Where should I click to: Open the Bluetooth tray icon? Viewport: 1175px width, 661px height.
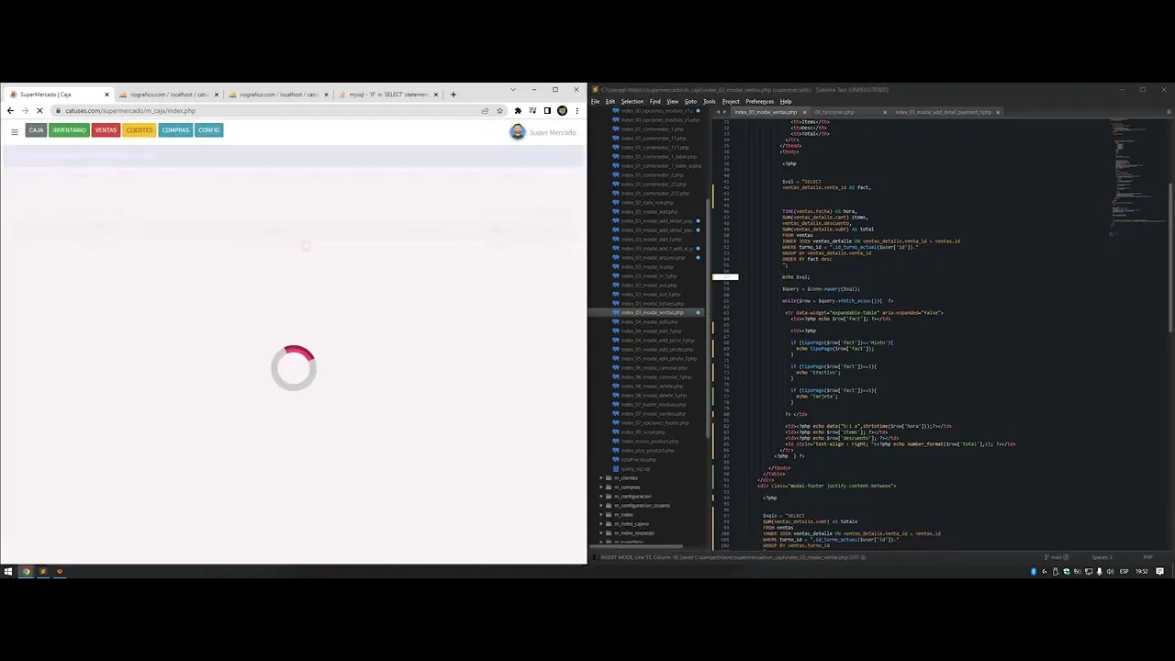pyautogui.click(x=1034, y=571)
